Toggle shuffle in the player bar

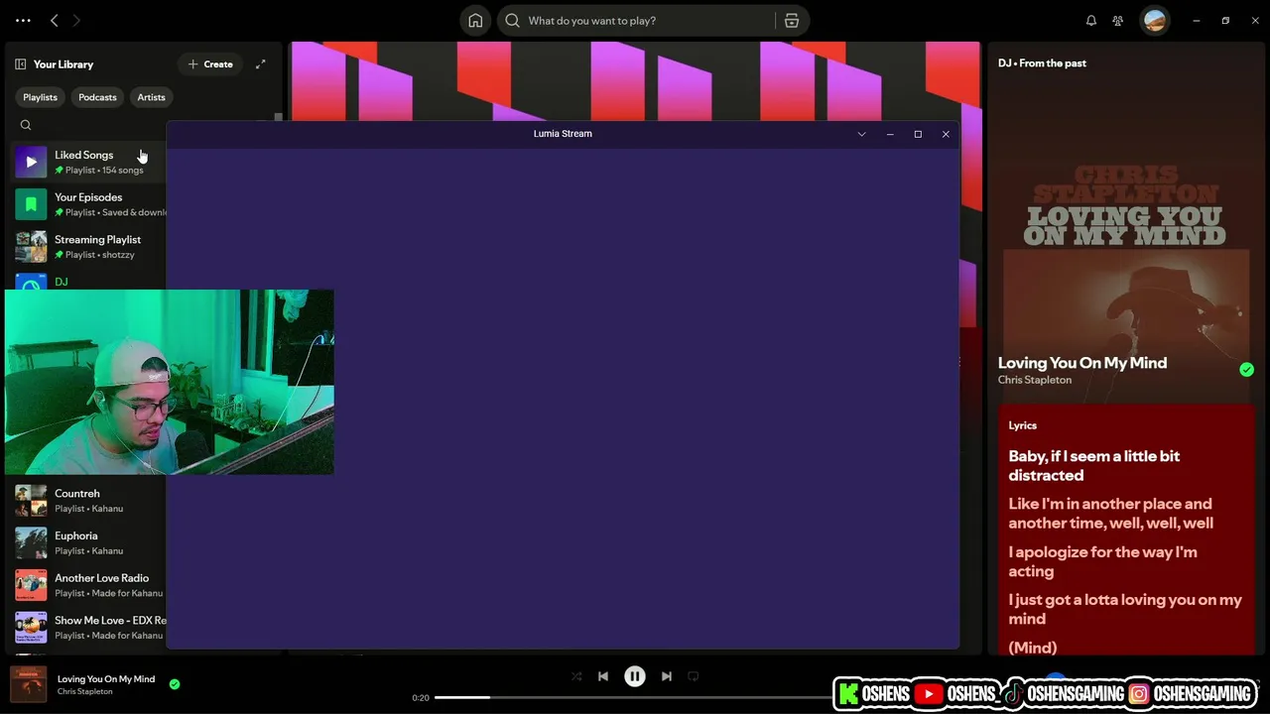[576, 676]
